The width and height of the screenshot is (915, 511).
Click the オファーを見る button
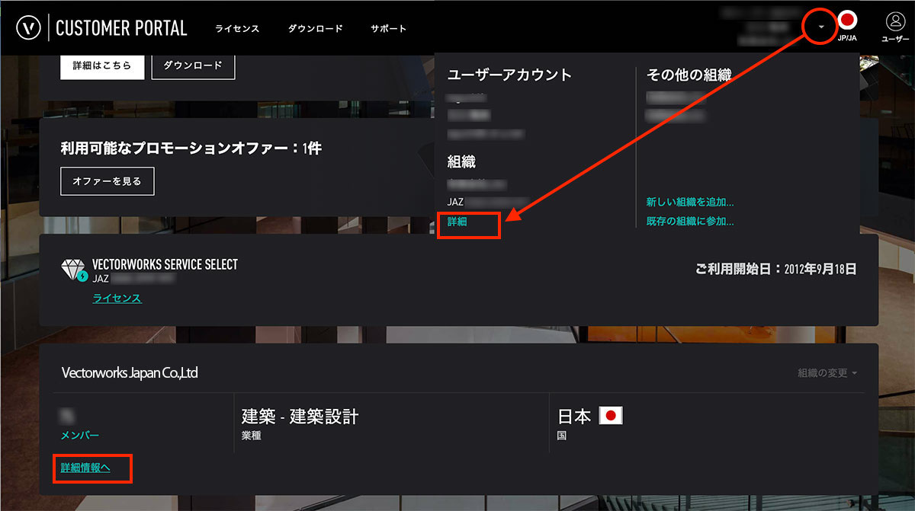pos(107,181)
